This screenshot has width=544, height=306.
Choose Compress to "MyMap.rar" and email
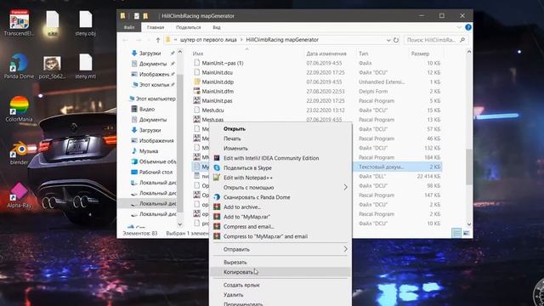pyautogui.click(x=265, y=236)
